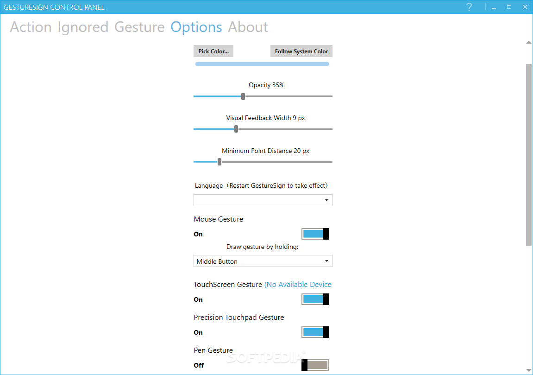Click the Precision Touchpad Gesture heading
This screenshot has width=533, height=375.
click(238, 318)
